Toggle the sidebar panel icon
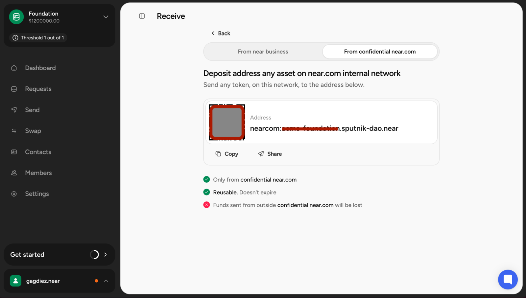 142,16
